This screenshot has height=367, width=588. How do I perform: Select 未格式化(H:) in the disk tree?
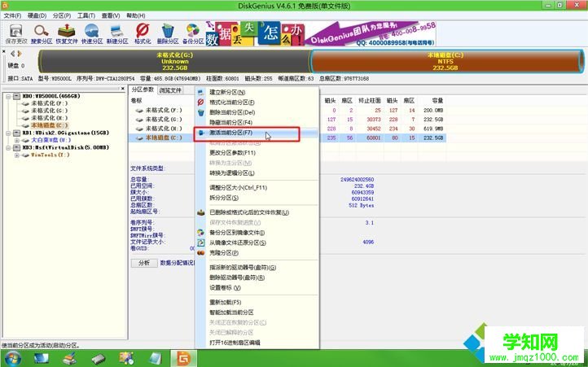point(49,118)
